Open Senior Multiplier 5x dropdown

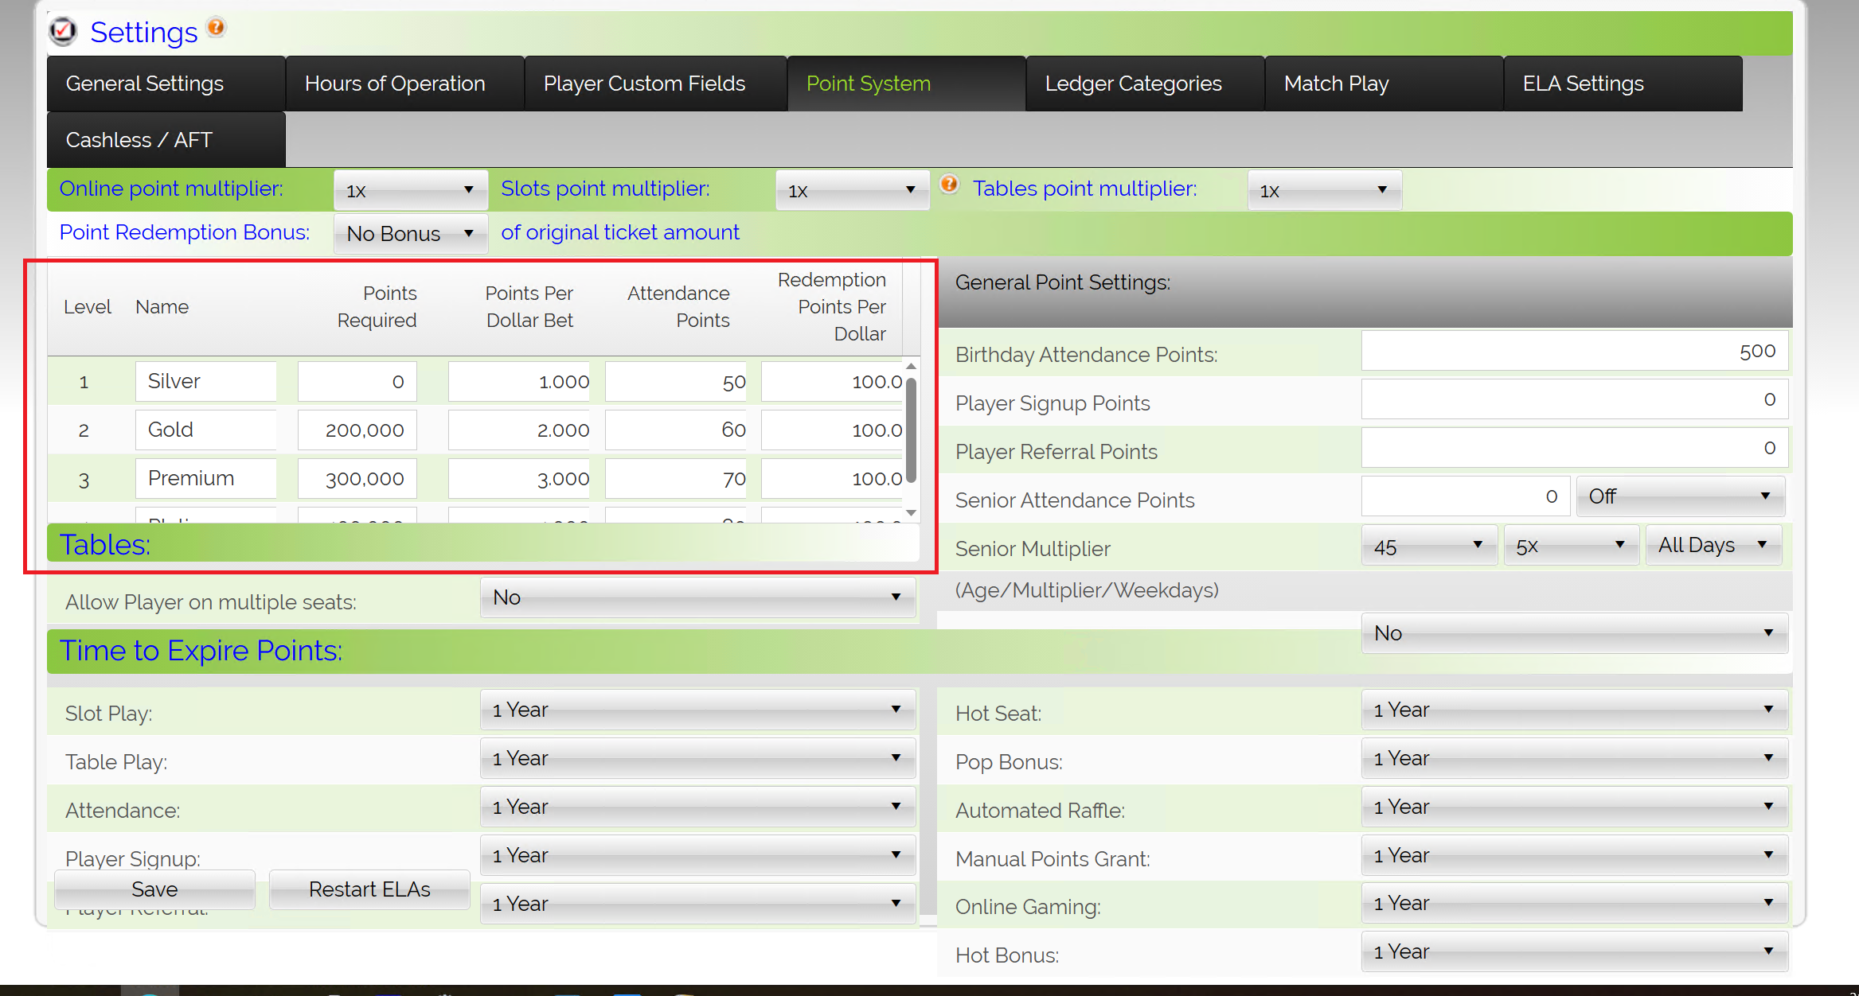[1572, 546]
